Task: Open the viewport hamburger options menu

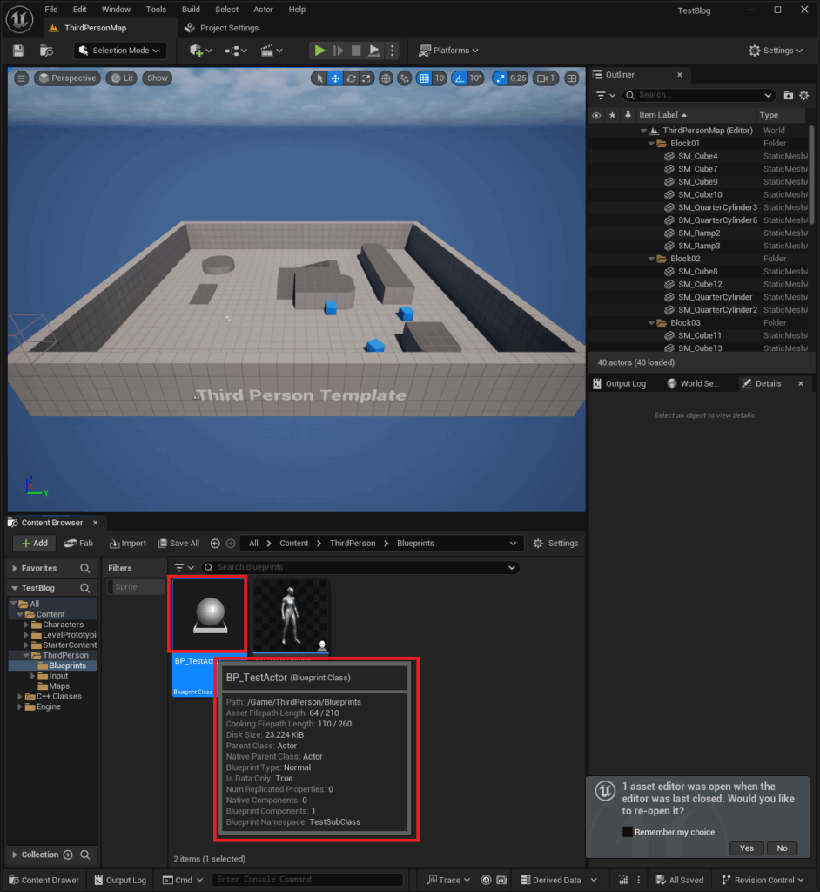Action: point(21,78)
